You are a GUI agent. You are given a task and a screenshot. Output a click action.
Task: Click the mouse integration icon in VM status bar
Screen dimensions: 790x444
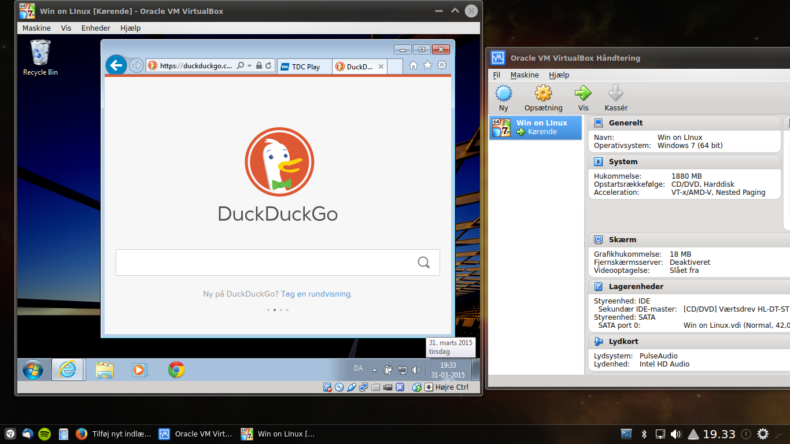pos(417,387)
